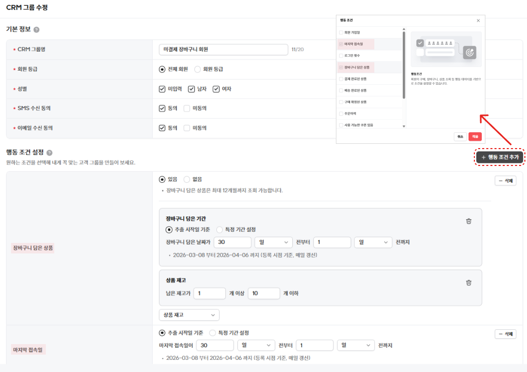Uncheck the 미입력 gender checkbox
The height and width of the screenshot is (372, 527).
[x=162, y=89]
